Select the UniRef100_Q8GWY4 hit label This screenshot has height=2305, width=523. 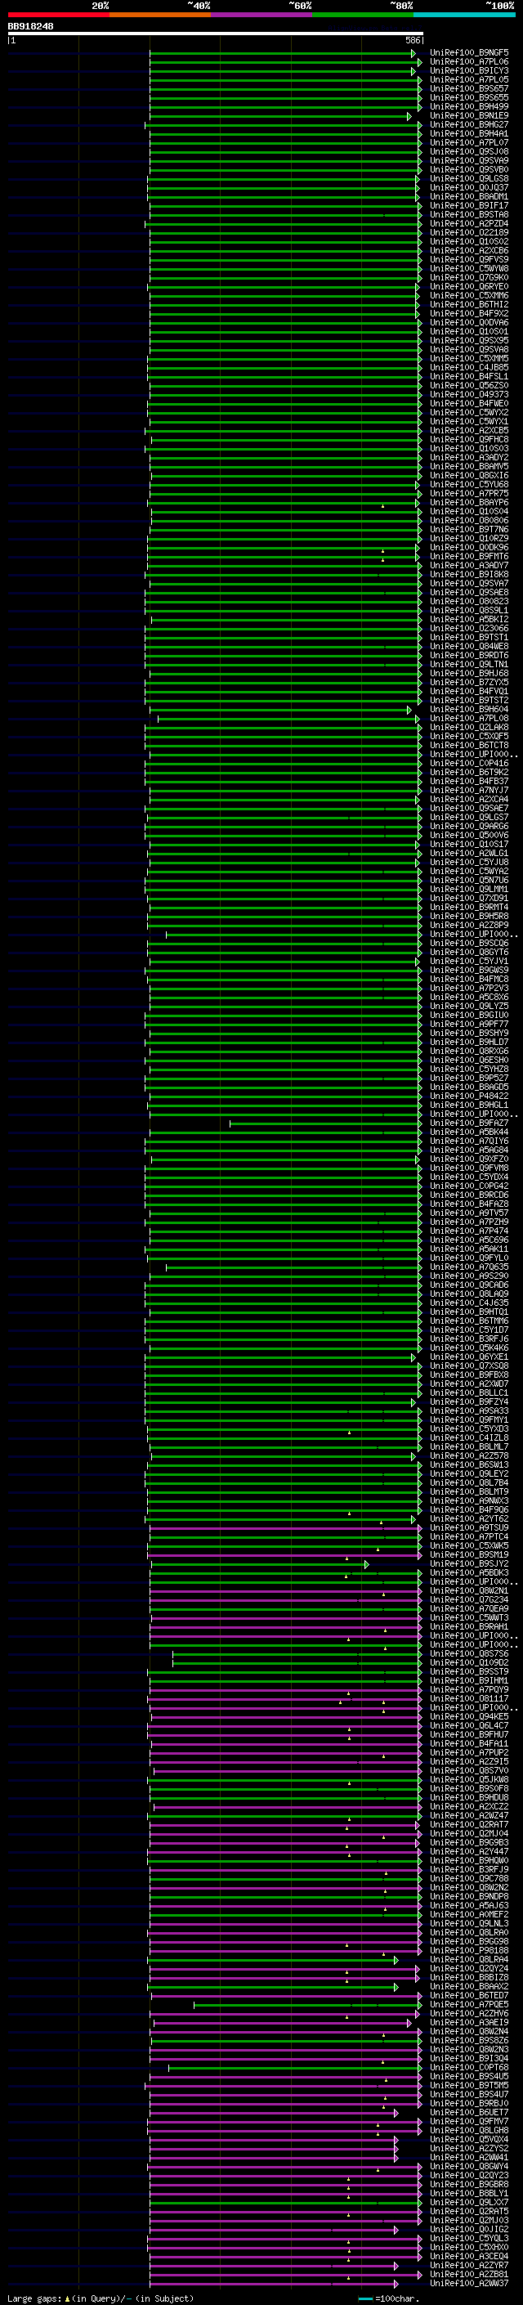469,2167
